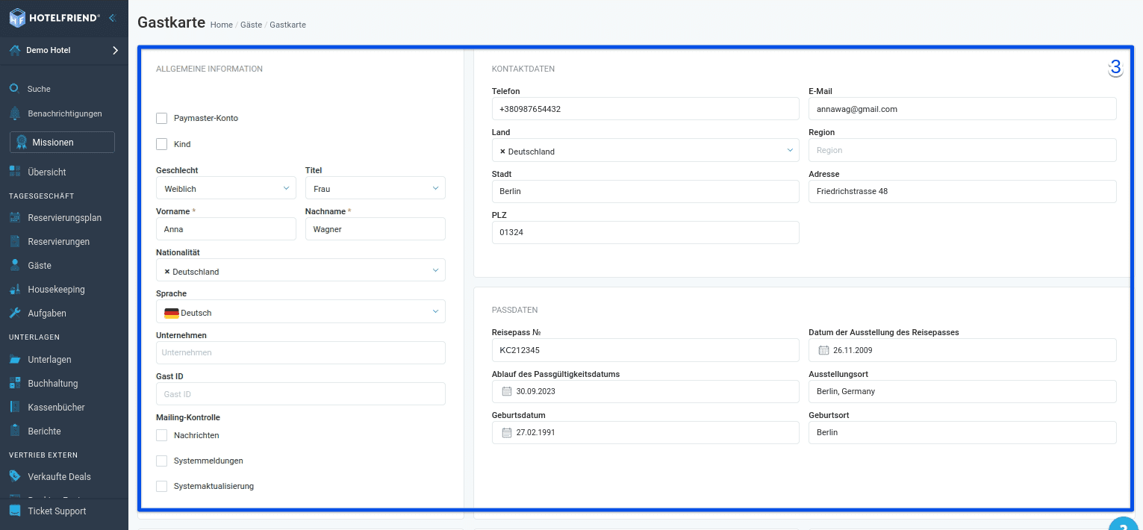Tick the Kind checkbox
1143x530 pixels.
pyautogui.click(x=161, y=144)
